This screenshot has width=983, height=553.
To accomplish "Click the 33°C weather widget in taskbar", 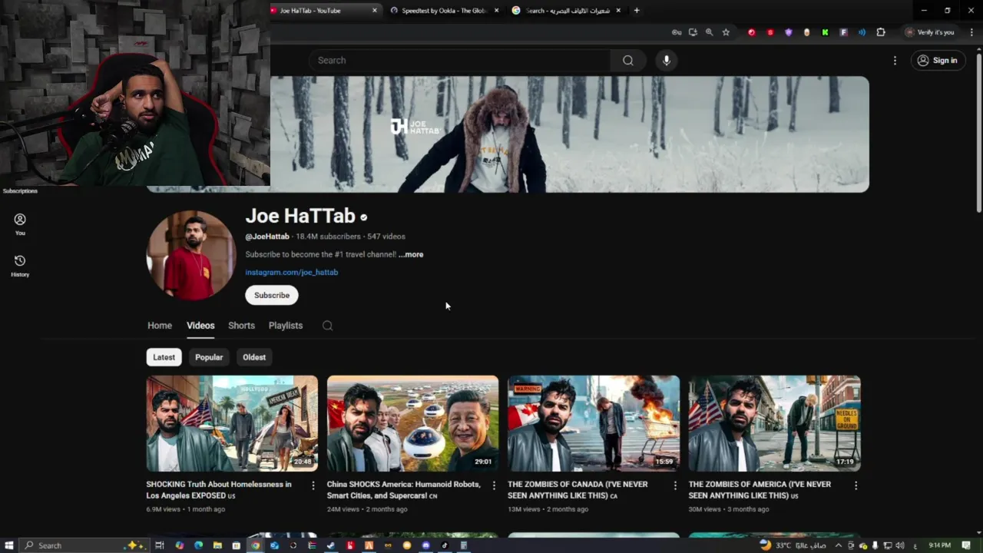I will 791,545.
